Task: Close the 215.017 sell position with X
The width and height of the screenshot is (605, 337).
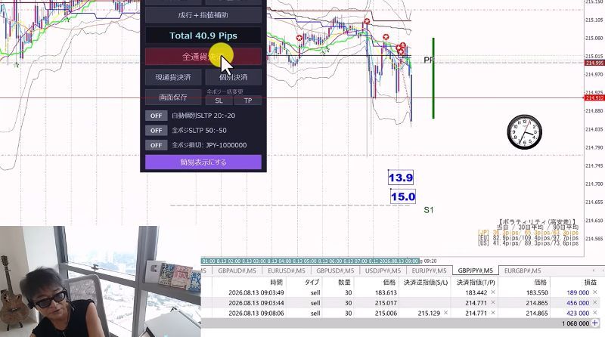Action: click(x=594, y=303)
